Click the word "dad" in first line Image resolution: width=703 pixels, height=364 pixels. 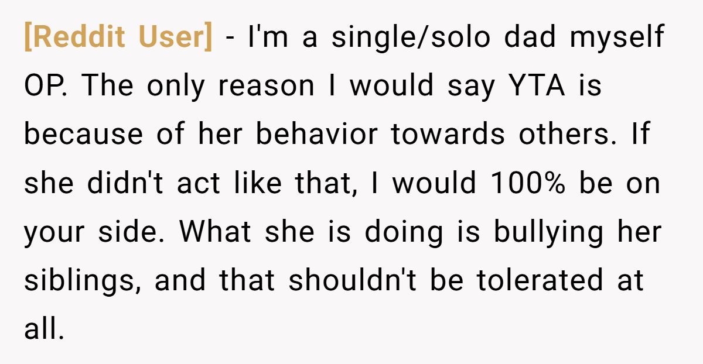[528, 37]
